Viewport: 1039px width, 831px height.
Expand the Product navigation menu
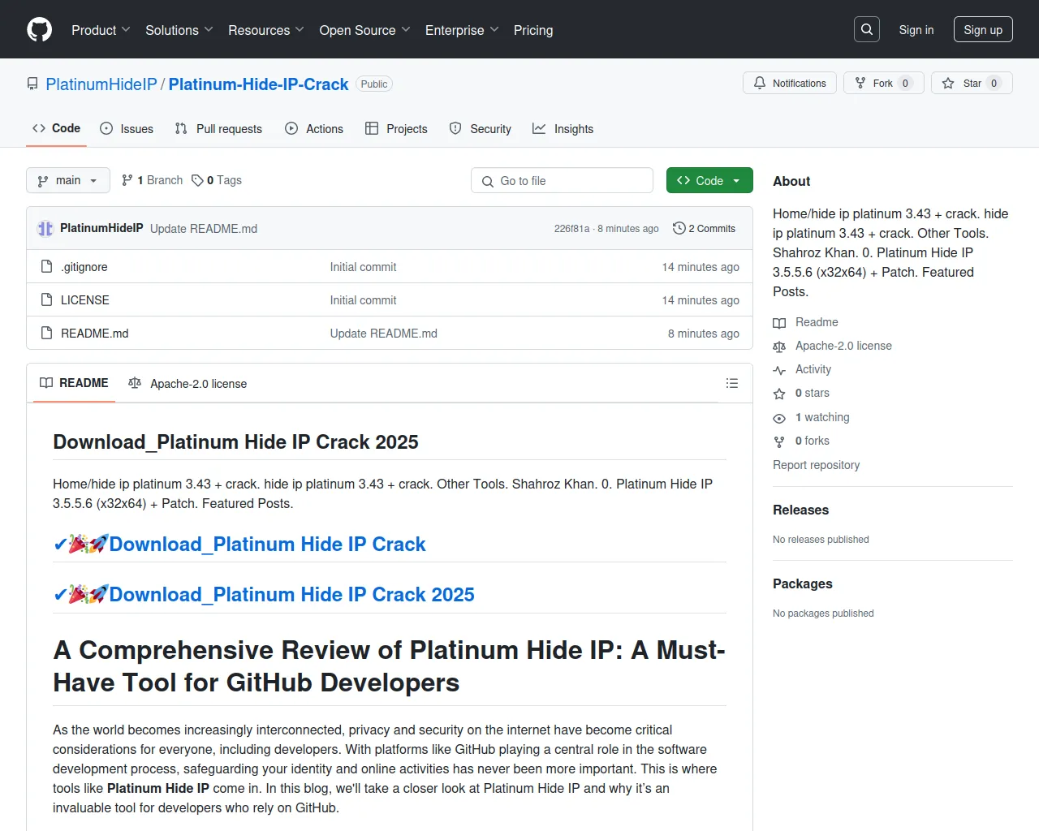[101, 30]
